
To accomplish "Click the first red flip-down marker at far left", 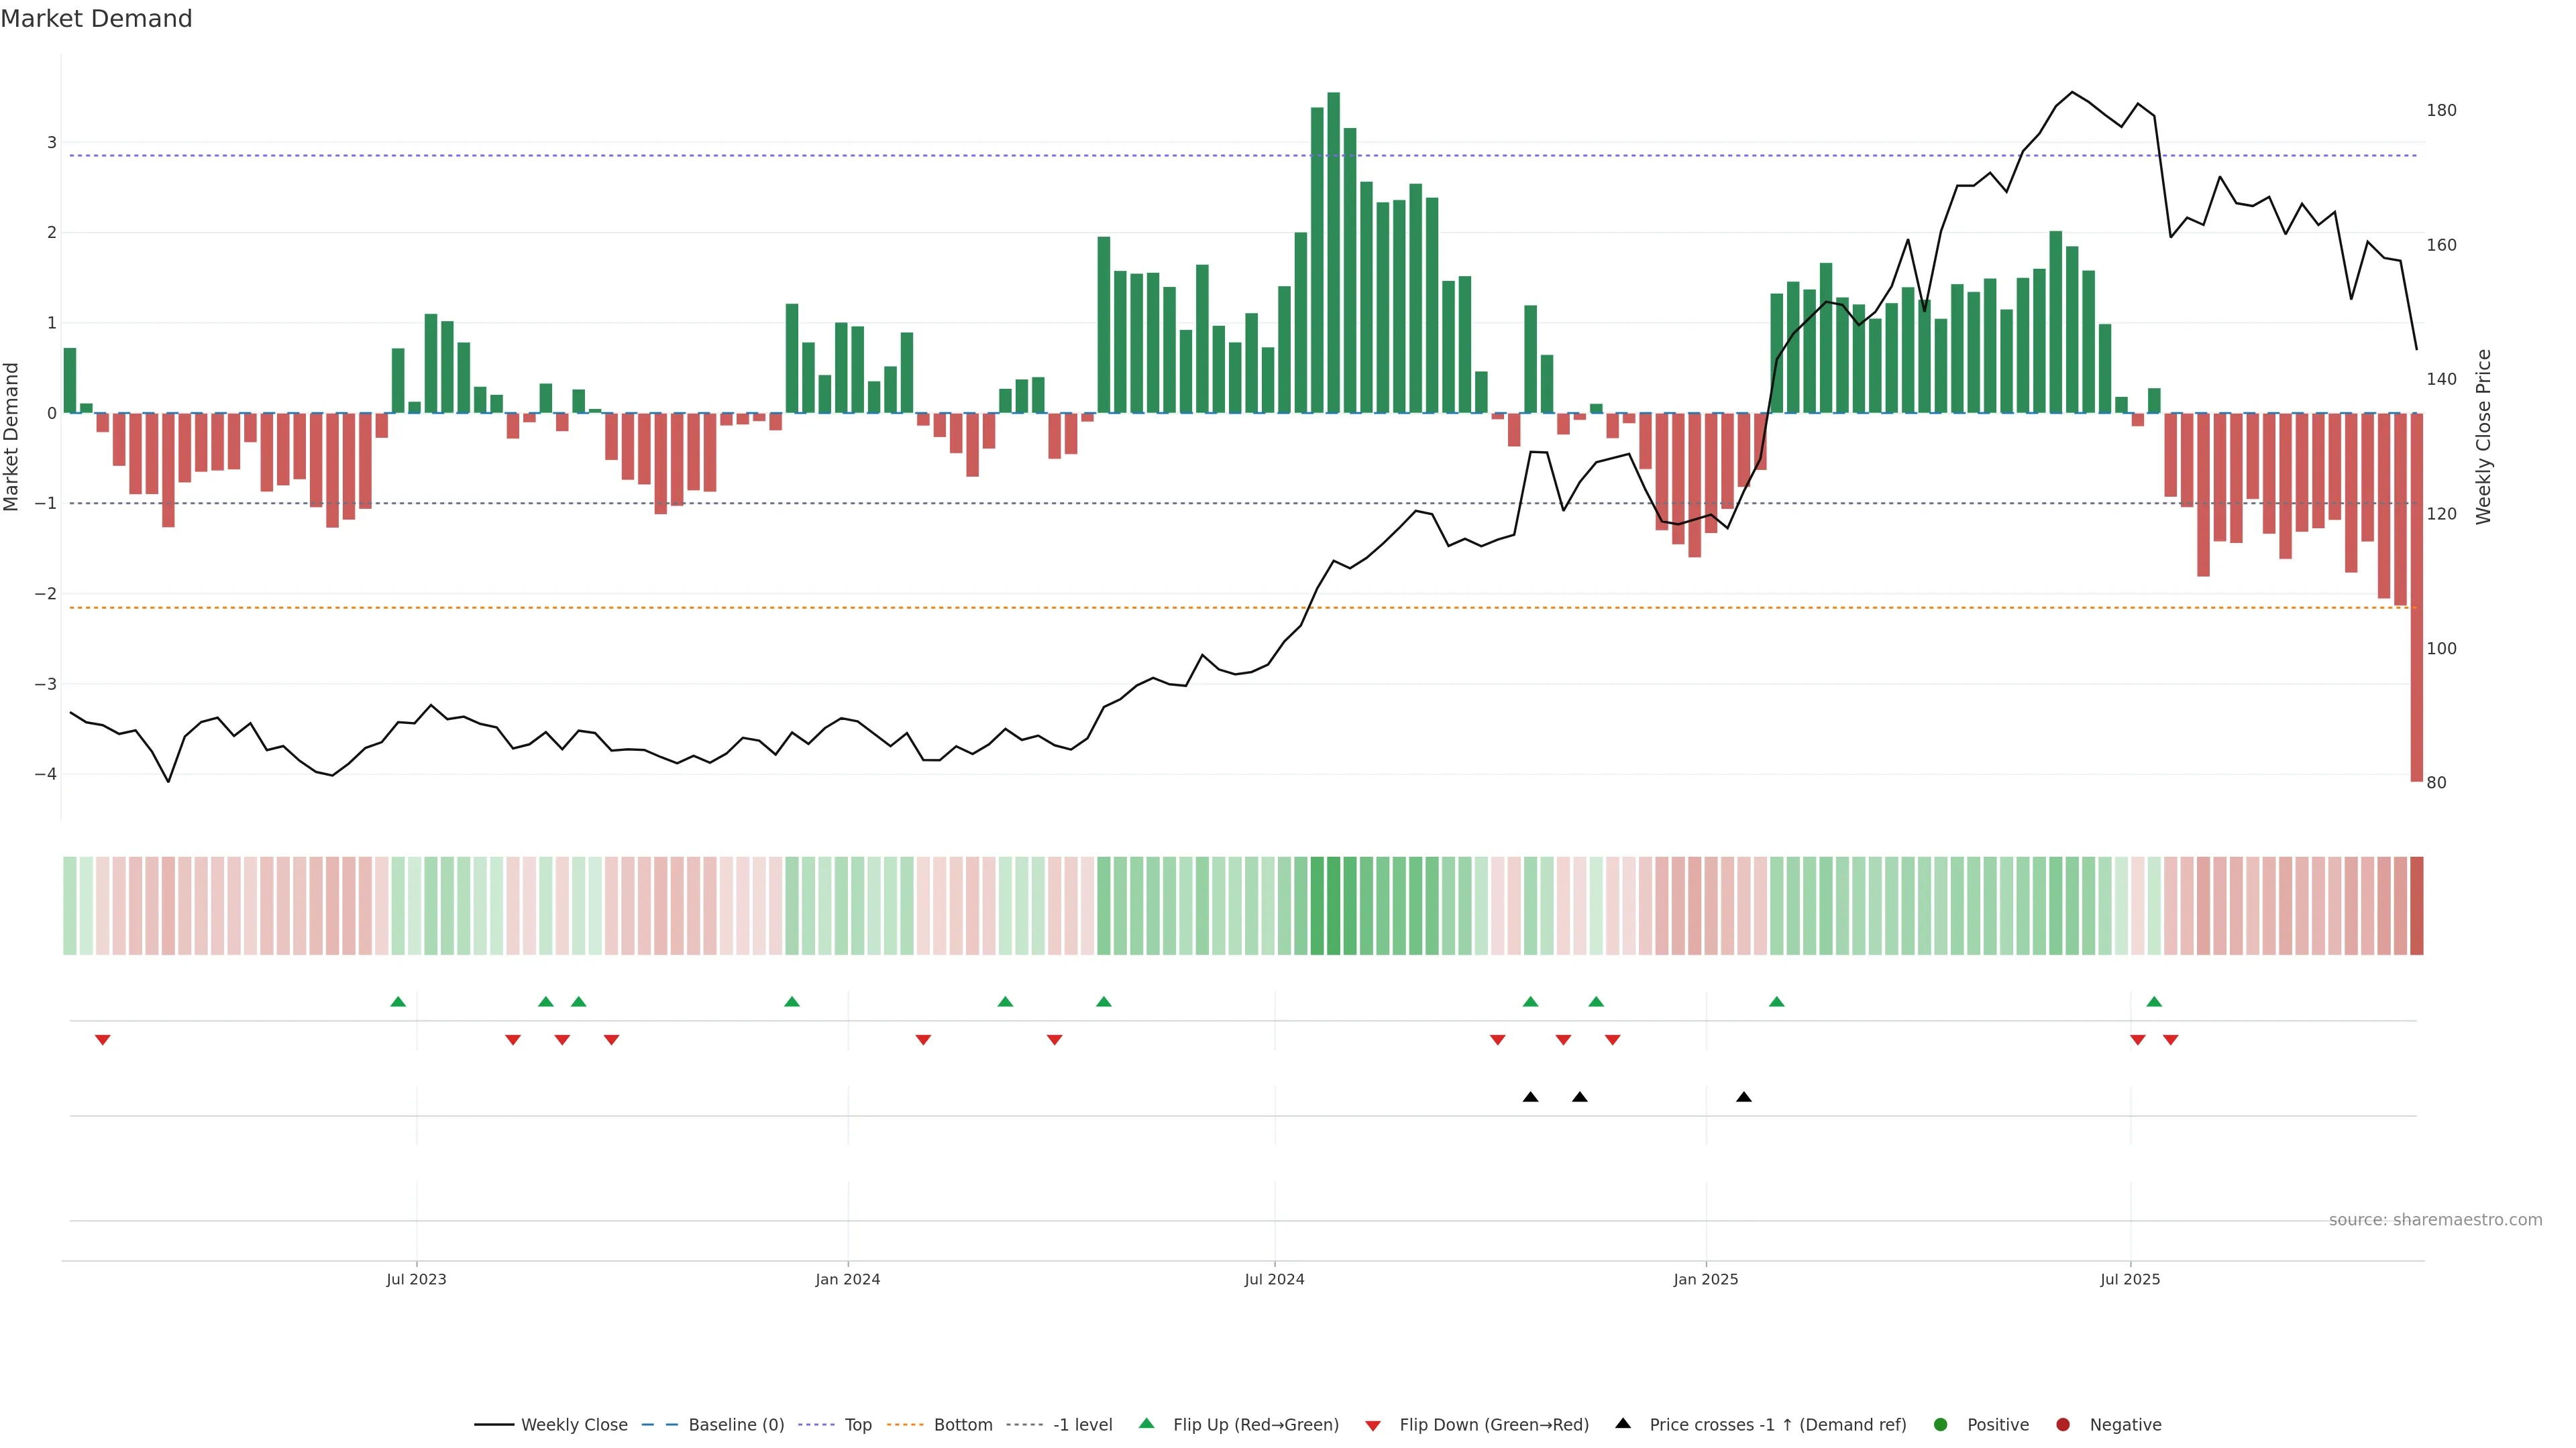I will click(x=102, y=1040).
